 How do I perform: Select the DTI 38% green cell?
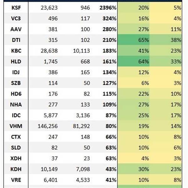click(166, 40)
